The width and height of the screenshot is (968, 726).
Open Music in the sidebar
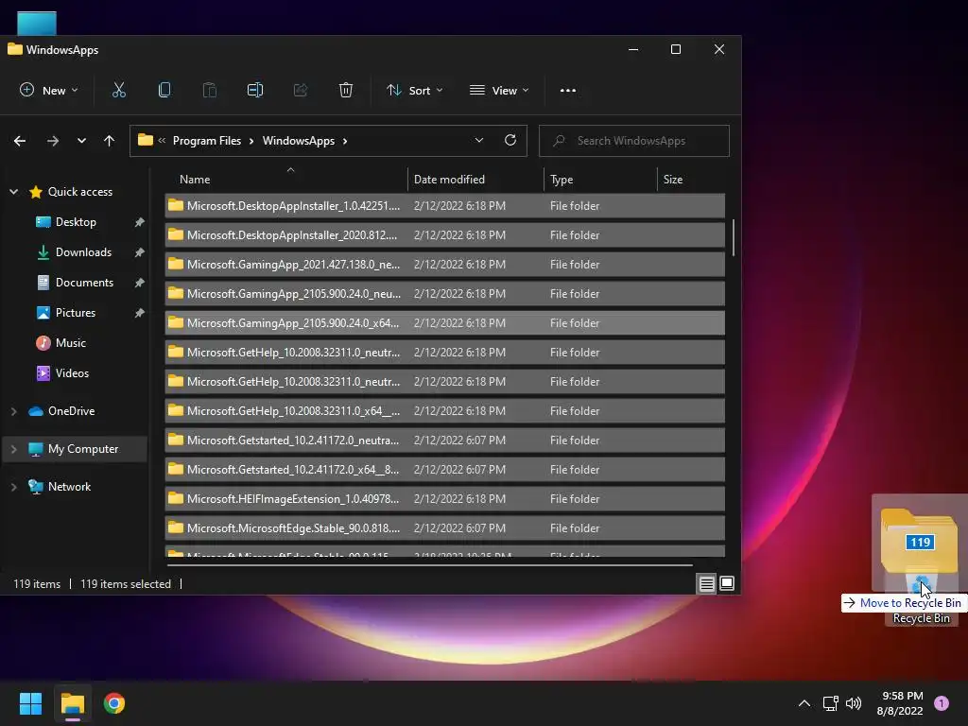70,342
